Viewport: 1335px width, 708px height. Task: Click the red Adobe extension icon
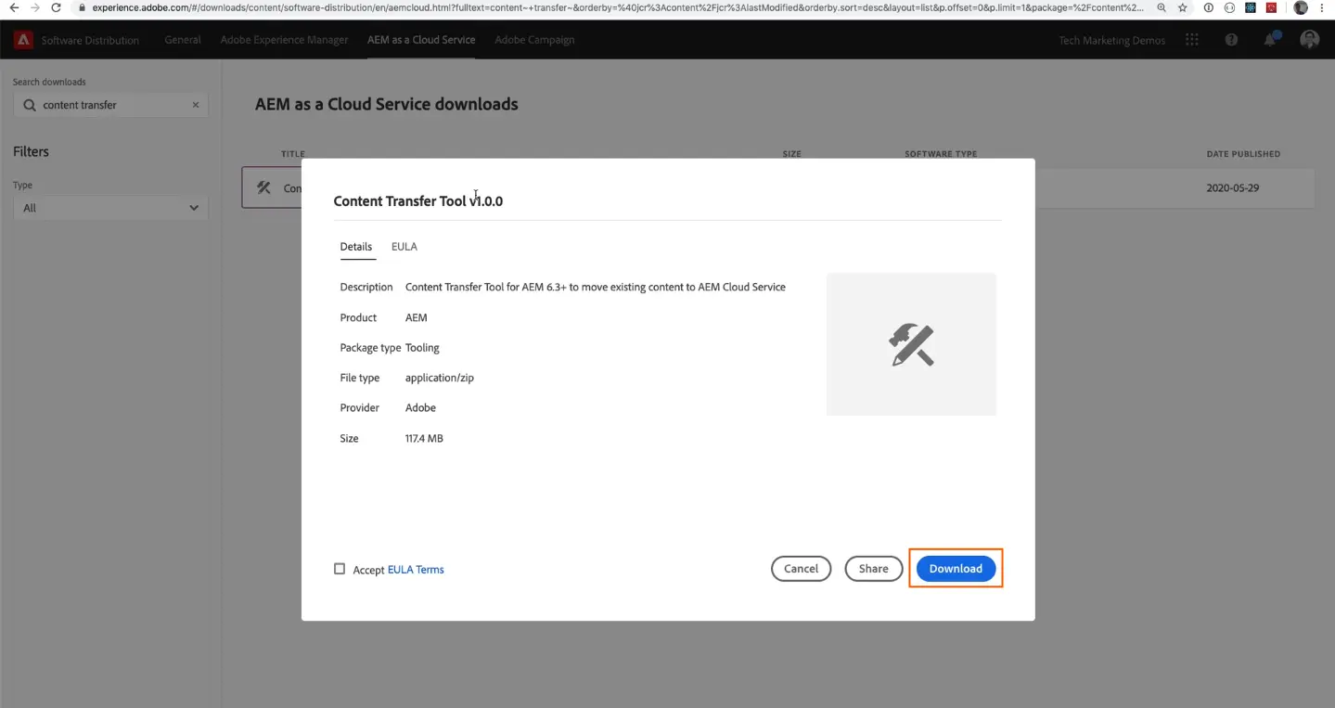pyautogui.click(x=1272, y=7)
